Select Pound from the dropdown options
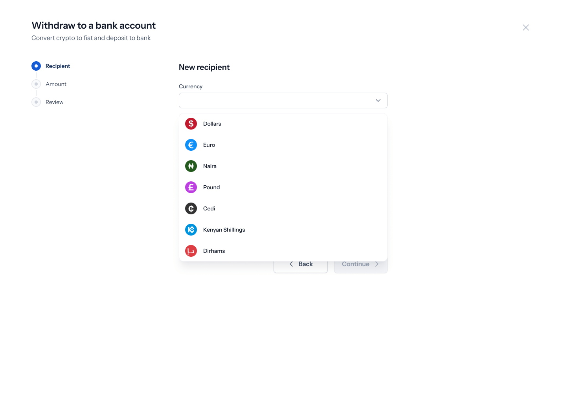The height and width of the screenshot is (402, 566). [283, 187]
